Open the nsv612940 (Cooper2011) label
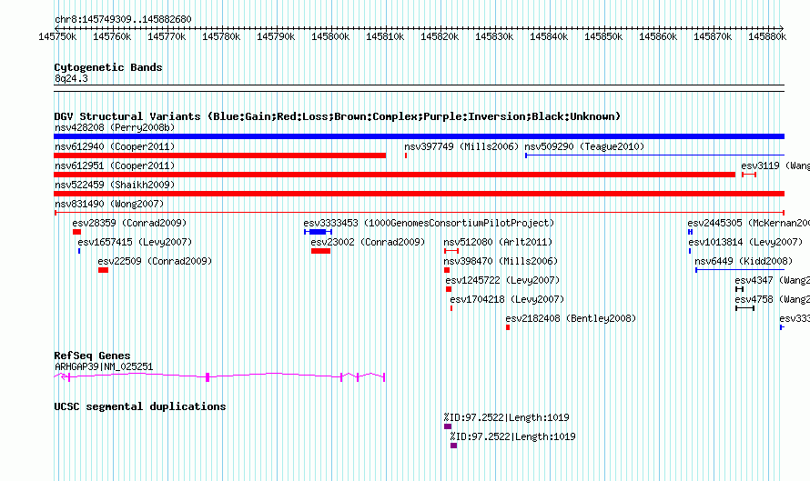The height and width of the screenshot is (481, 810). coord(115,146)
